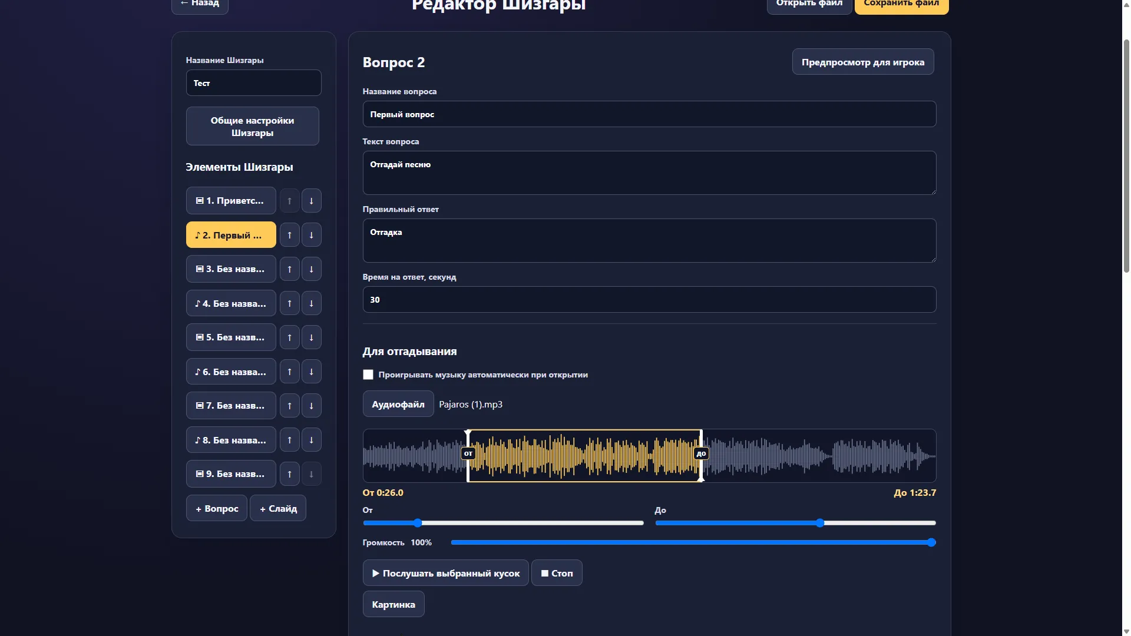Move item 5 Без назв down arrow
1131x636 pixels.
pyautogui.click(x=311, y=337)
